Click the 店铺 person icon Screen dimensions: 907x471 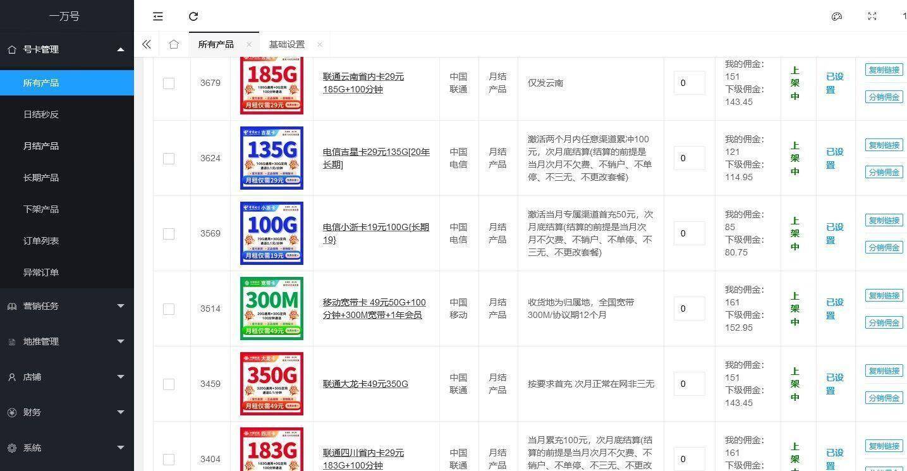(x=12, y=377)
